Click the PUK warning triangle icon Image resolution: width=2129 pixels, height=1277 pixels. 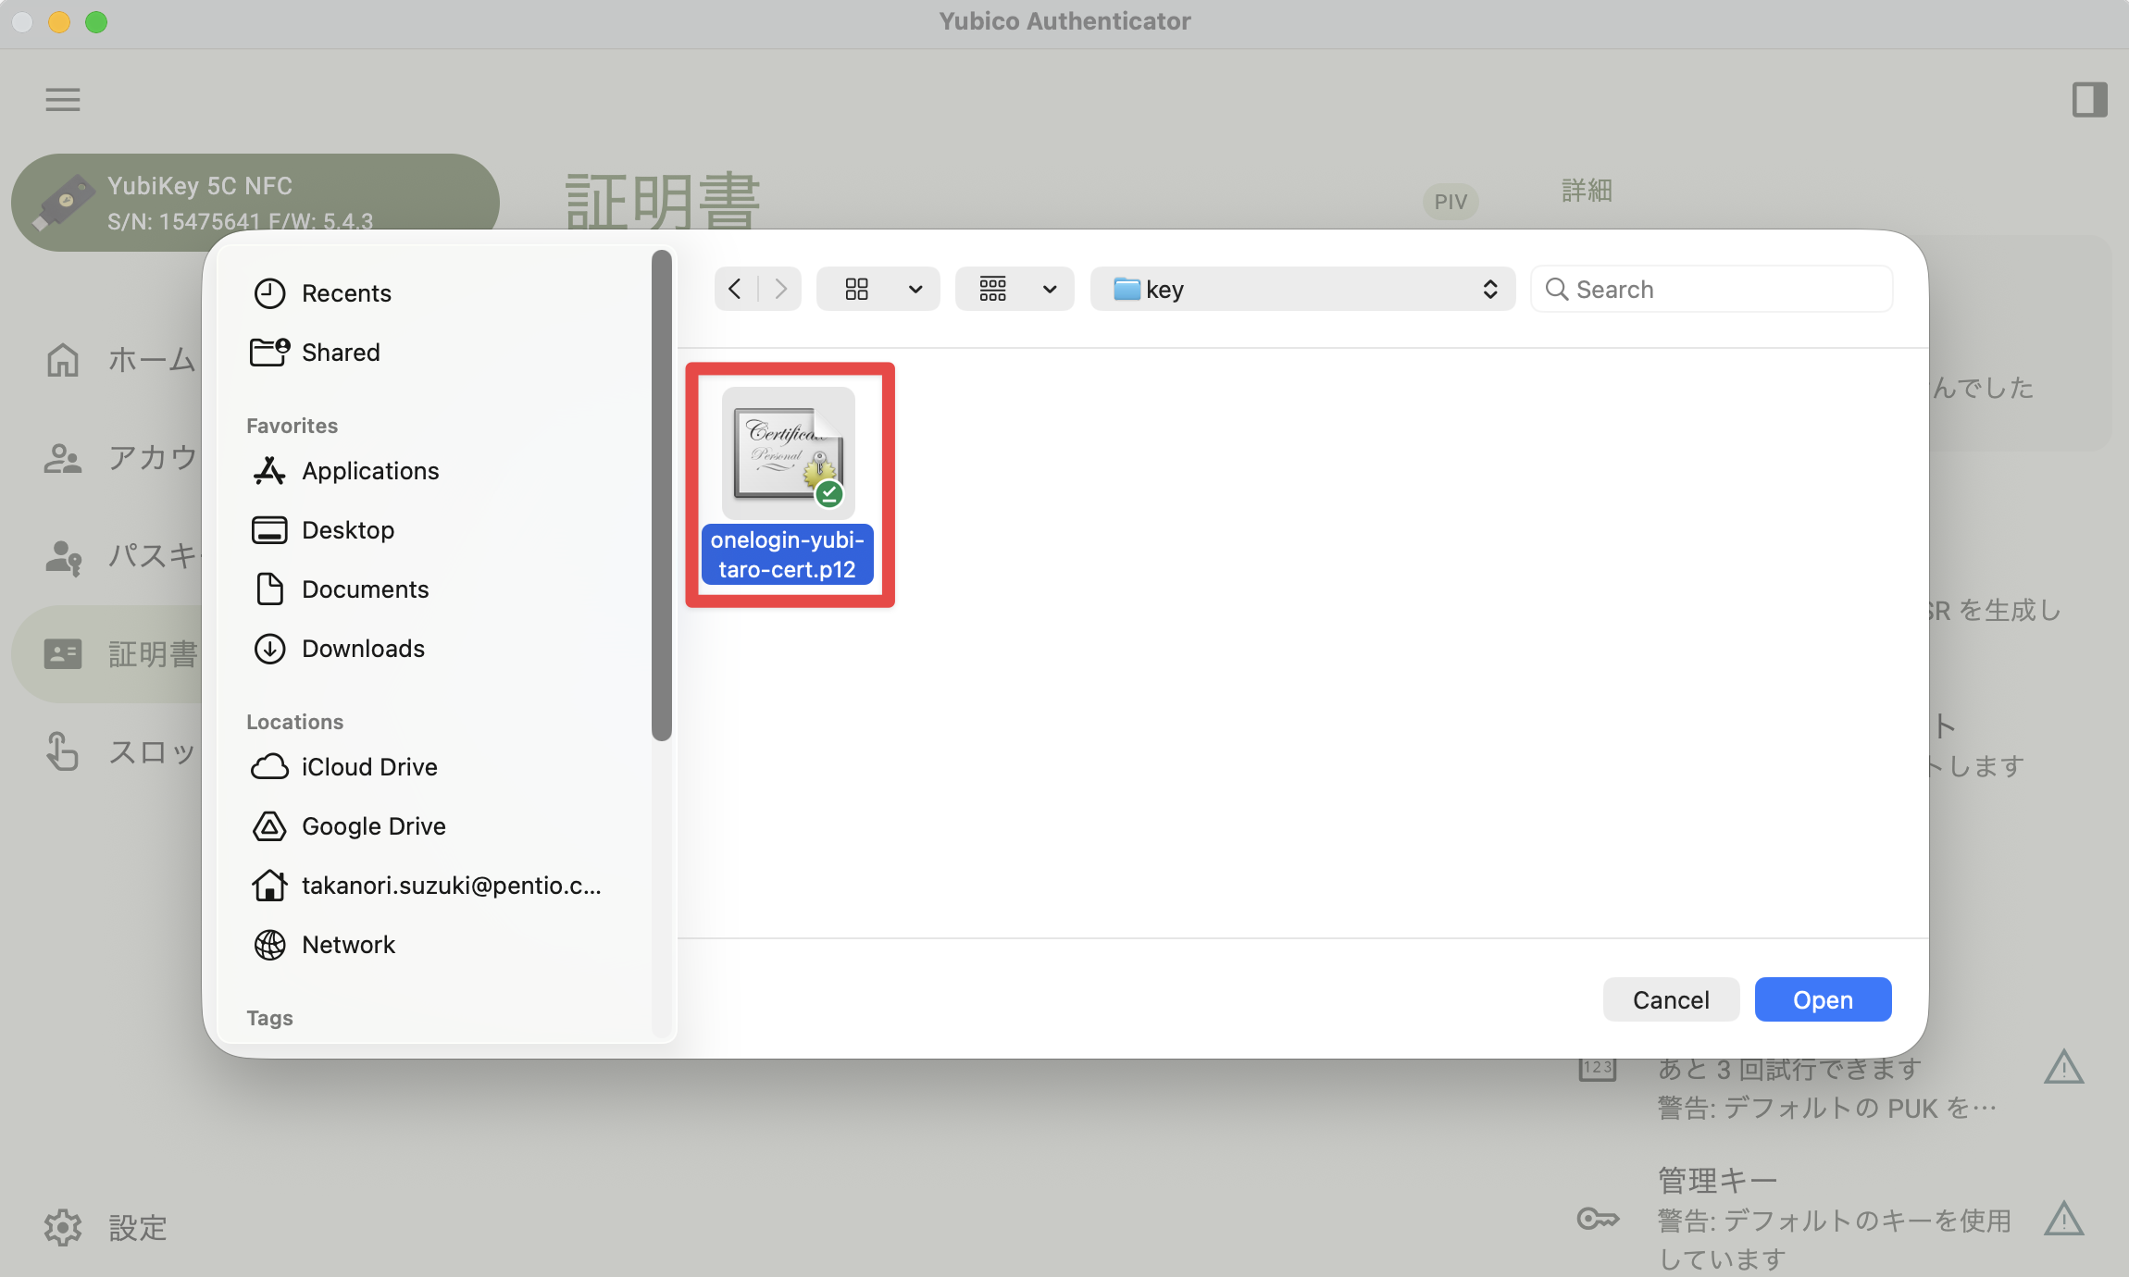tap(2064, 1068)
